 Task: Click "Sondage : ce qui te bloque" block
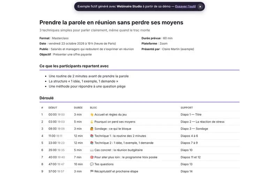click(113, 129)
